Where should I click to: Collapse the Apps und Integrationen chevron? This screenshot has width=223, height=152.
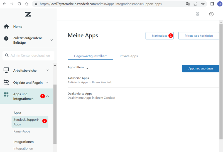(x=48, y=96)
